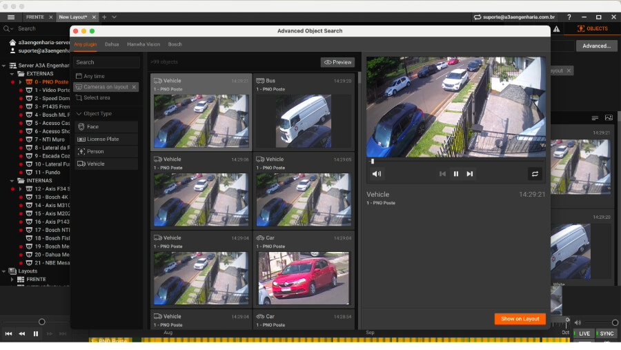
Task: Filter objects by Face type
Action: [x=106, y=127]
